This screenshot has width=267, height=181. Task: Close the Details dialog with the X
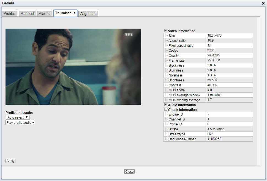(x=263, y=3)
